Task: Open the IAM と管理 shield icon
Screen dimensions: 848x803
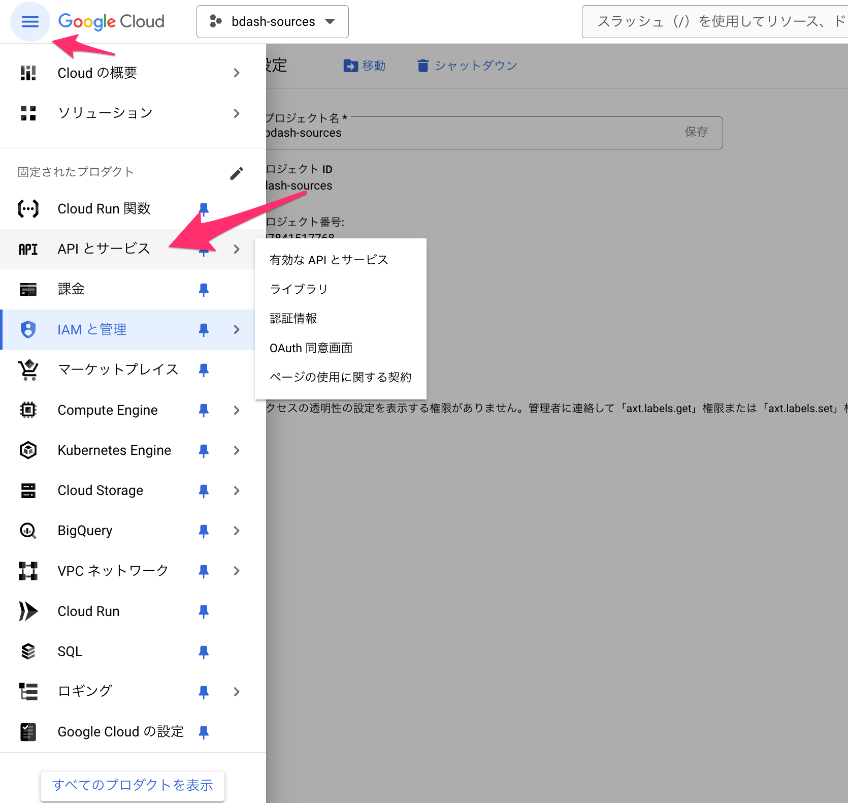Action: 28,329
